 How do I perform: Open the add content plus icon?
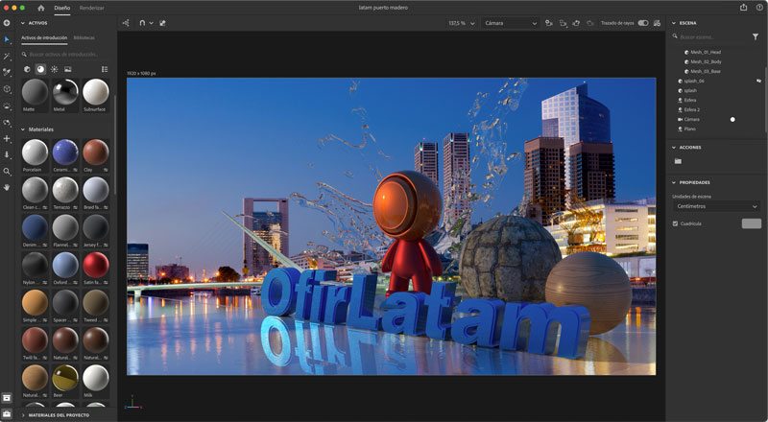coord(7,23)
